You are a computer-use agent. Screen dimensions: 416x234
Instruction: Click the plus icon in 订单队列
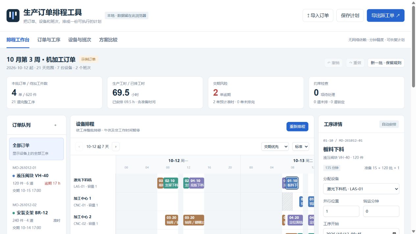pyautogui.click(x=55, y=125)
